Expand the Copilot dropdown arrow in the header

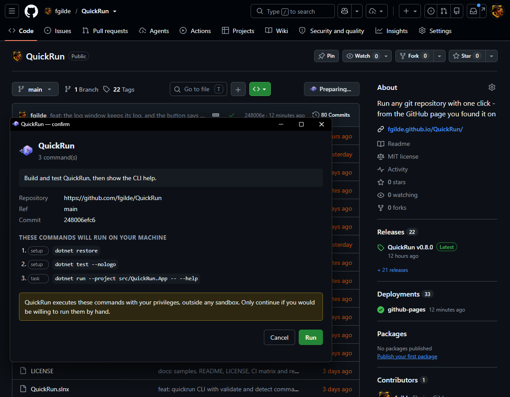[x=357, y=11]
